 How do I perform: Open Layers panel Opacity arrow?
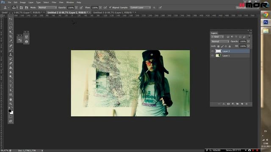(x=249, y=41)
